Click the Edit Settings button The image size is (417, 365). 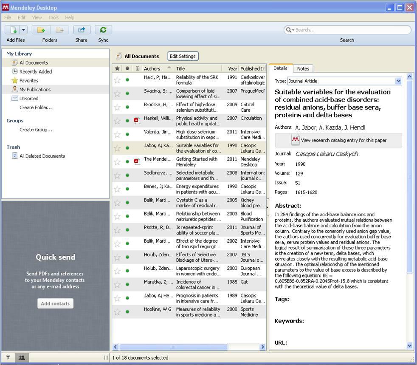coord(183,56)
